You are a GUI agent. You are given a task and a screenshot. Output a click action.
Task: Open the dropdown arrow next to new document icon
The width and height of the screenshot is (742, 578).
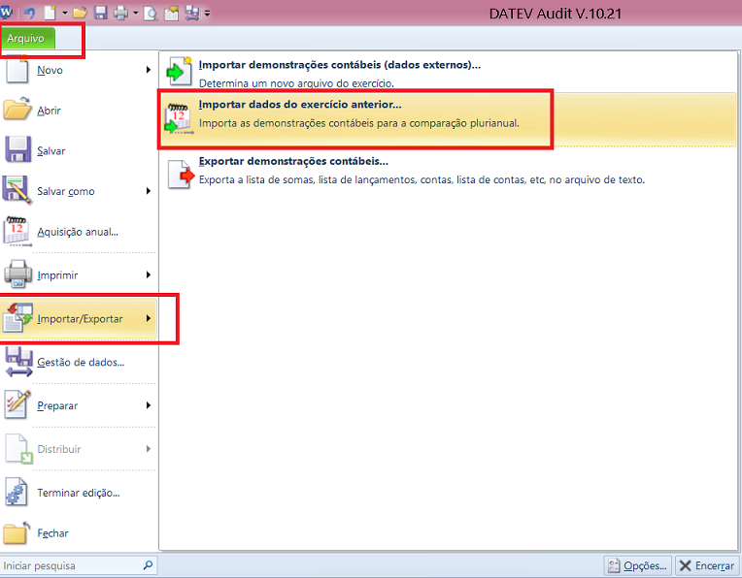click(65, 14)
